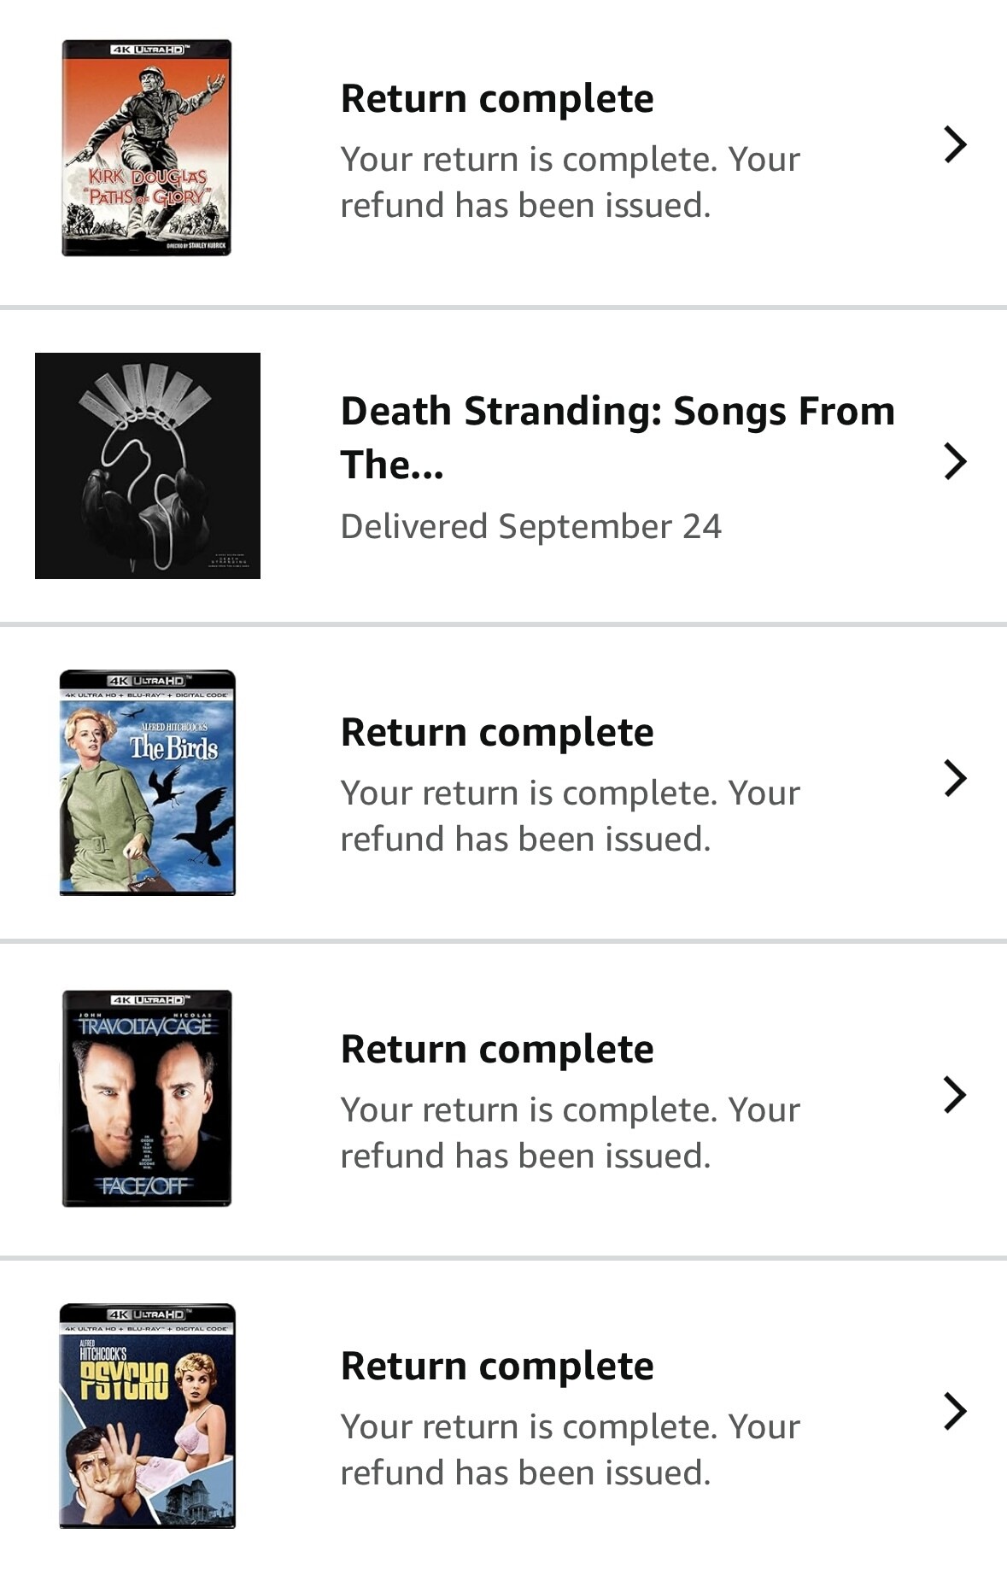Select refund issued message beside Psycho
This screenshot has width=1007, height=1569.
click(x=570, y=1449)
